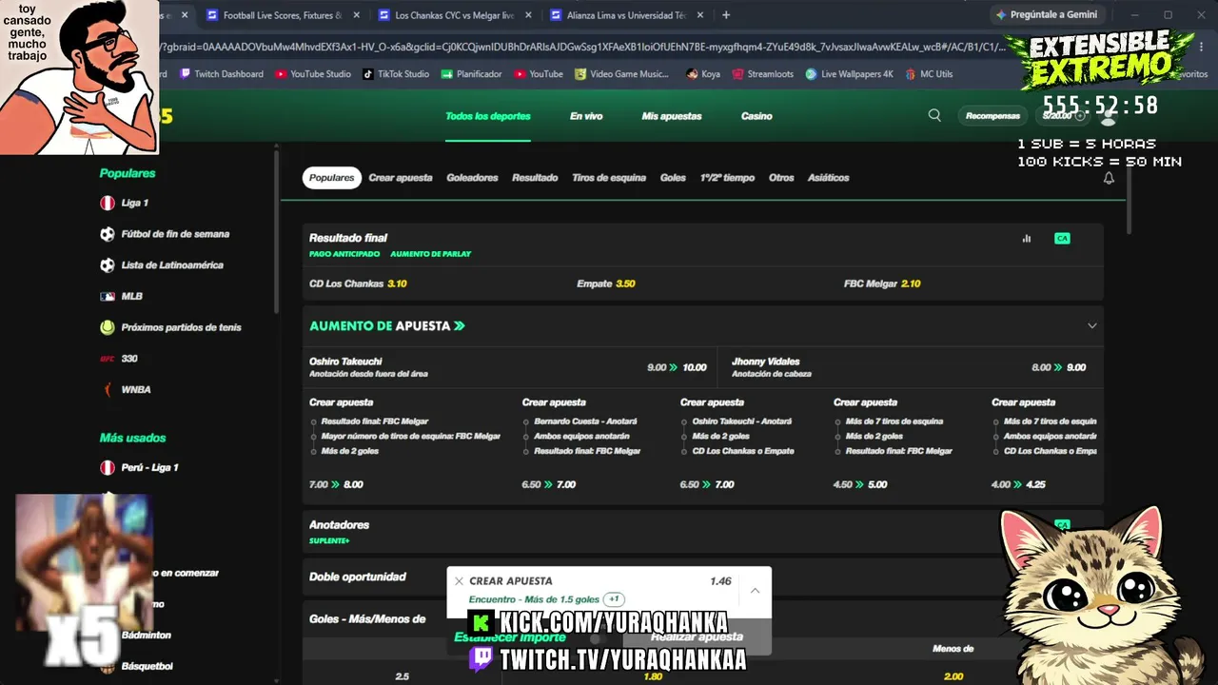Expand the +1 selections badge in bet slip
This screenshot has width=1218, height=685.
point(615,599)
